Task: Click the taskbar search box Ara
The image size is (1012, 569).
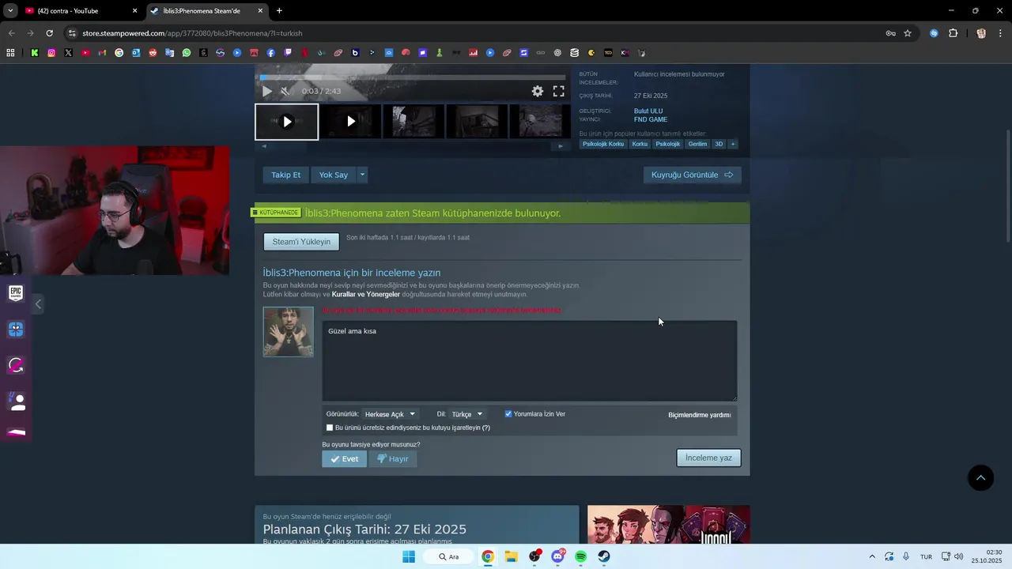Action: coord(448,556)
